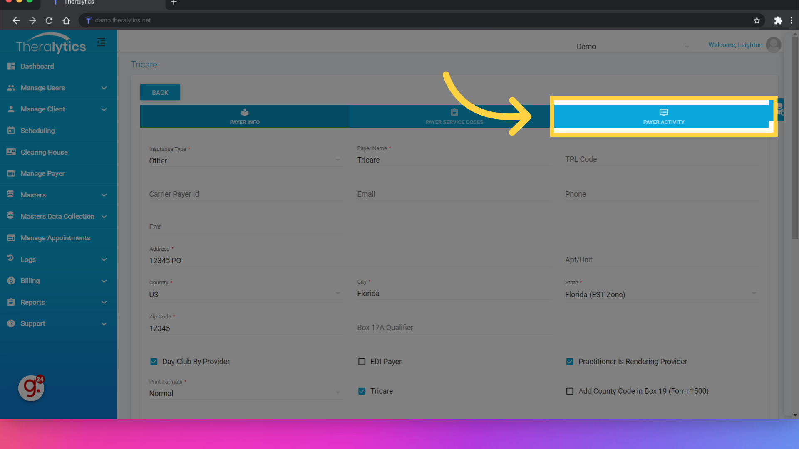This screenshot has width=799, height=449.
Task: Click the page vertical scrollbar
Action: pyautogui.click(x=795, y=137)
